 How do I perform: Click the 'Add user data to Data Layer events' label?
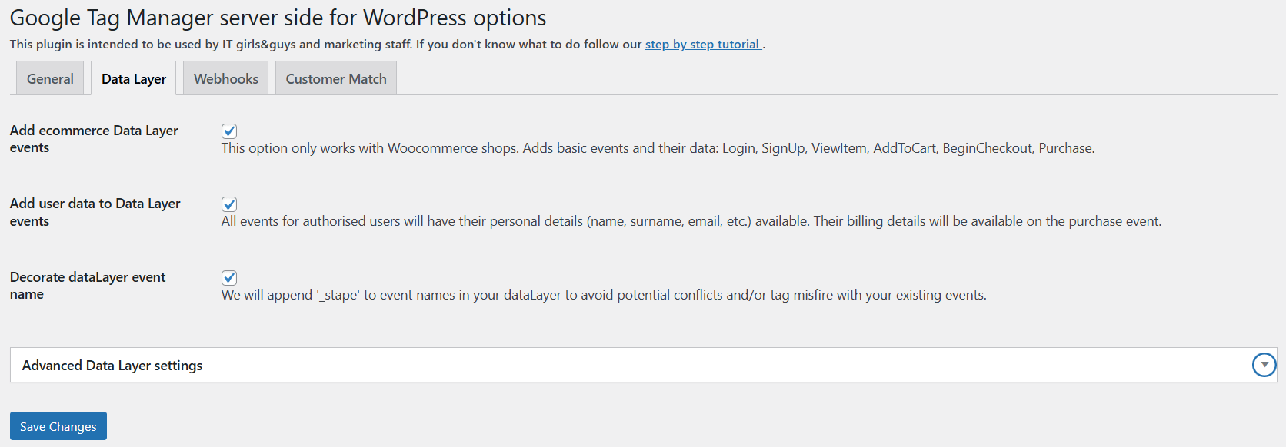95,212
